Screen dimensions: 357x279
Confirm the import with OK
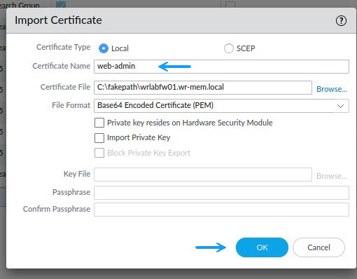(262, 247)
